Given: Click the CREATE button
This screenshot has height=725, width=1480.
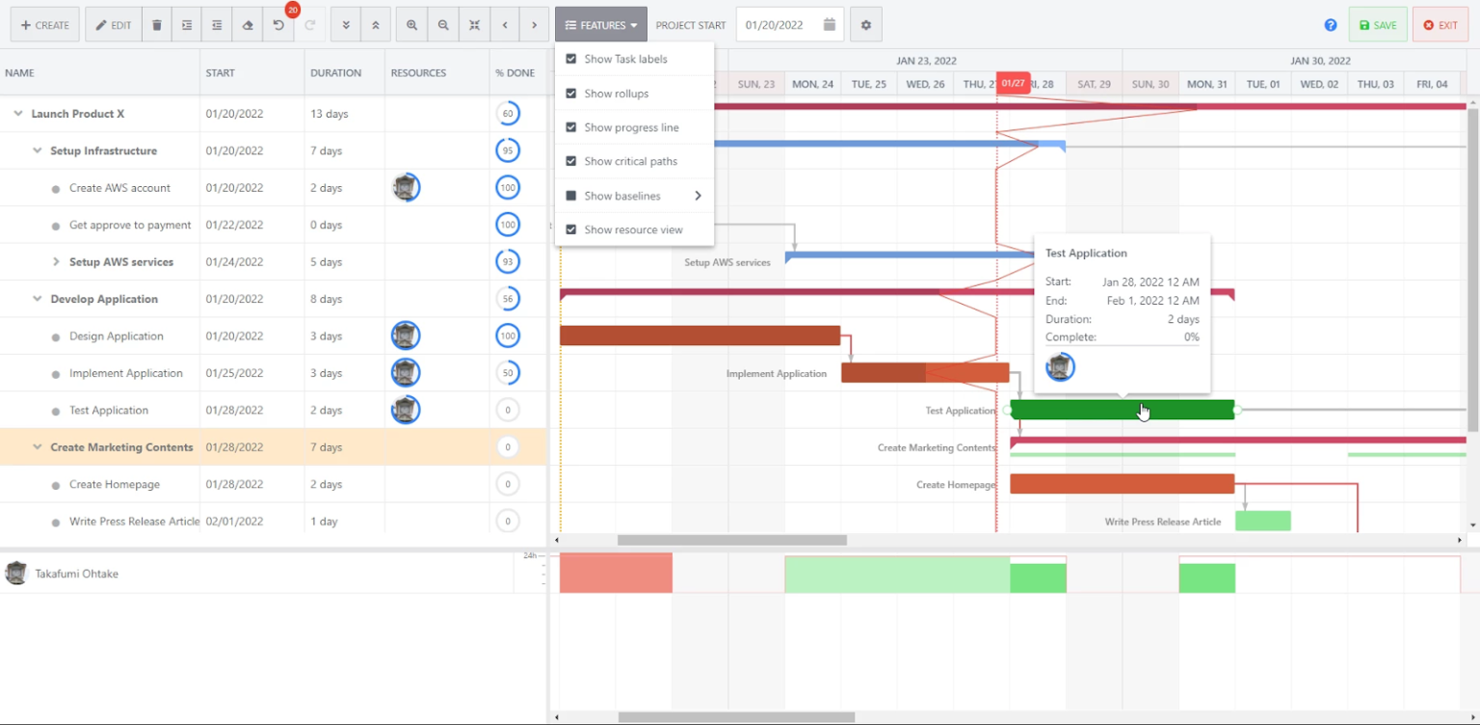Looking at the screenshot, I should pyautogui.click(x=44, y=24).
